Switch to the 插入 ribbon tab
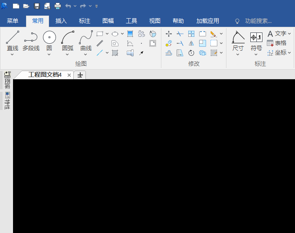The height and width of the screenshot is (233, 295). tap(61, 21)
